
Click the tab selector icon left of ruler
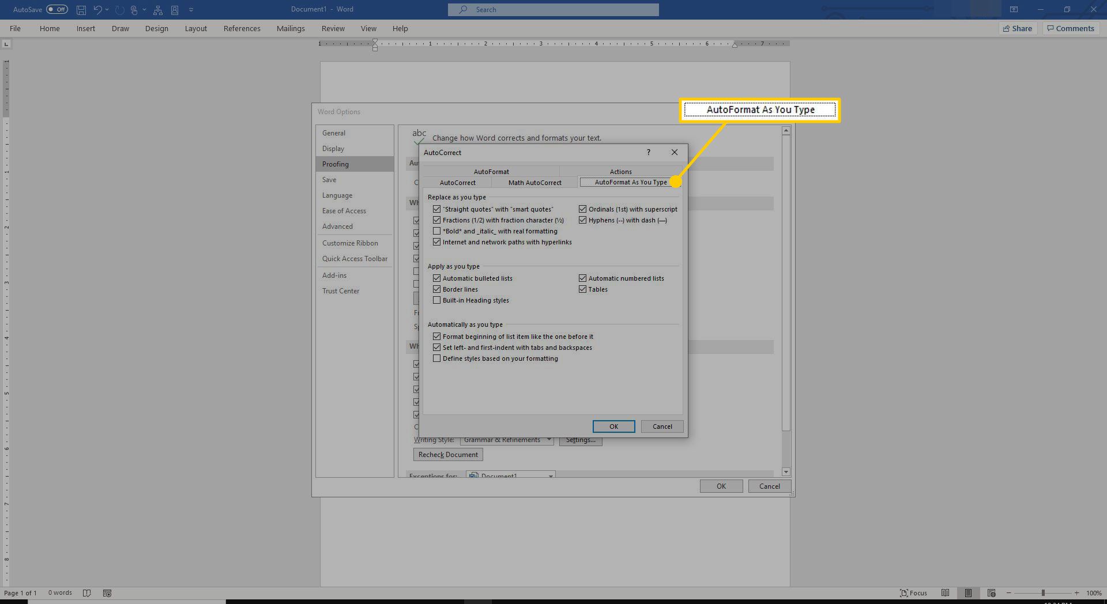point(6,44)
